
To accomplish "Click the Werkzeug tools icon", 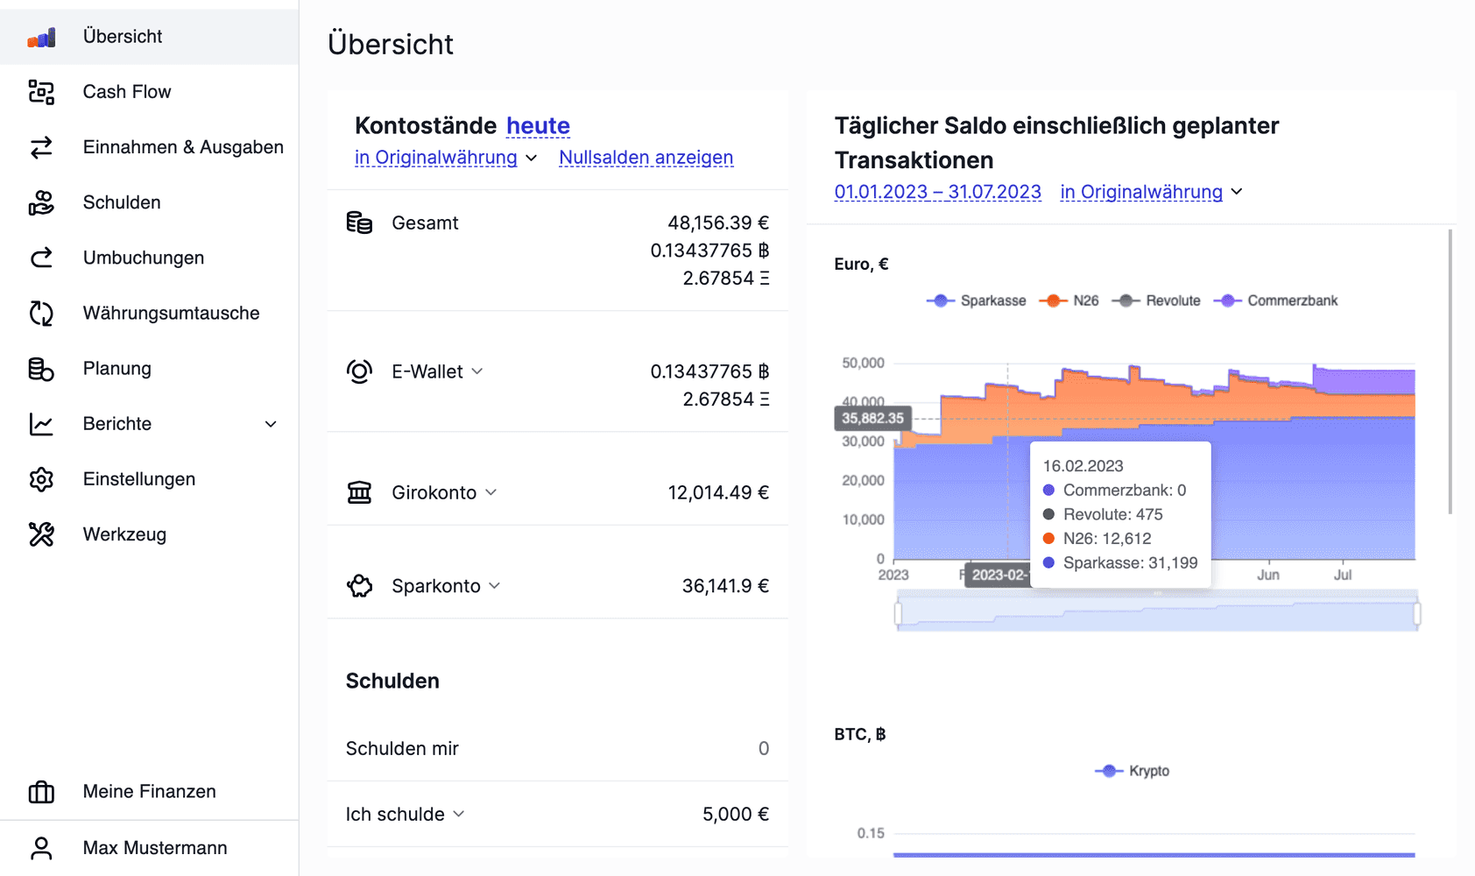I will click(x=41, y=534).
